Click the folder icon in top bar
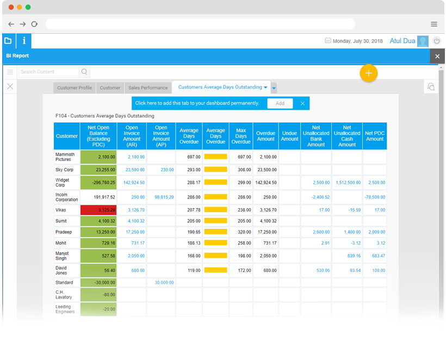This screenshot has height=348, width=446. pyautogui.click(x=8, y=41)
